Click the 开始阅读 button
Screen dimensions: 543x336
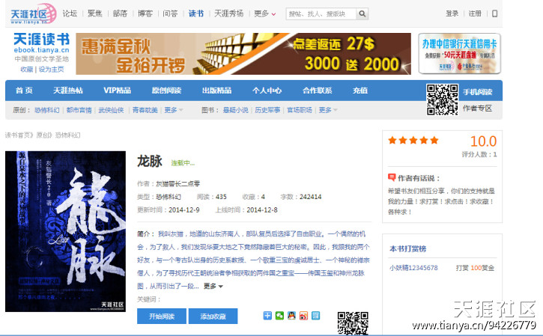162,317
